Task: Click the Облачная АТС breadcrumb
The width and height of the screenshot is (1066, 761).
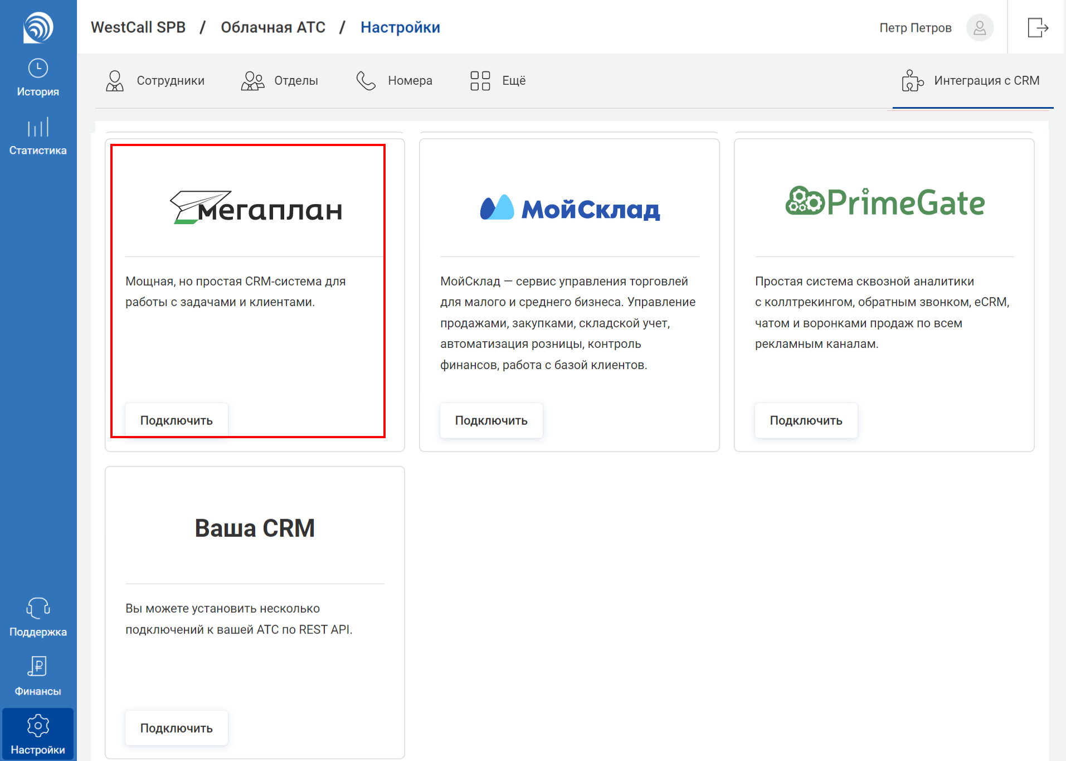Action: pos(273,27)
